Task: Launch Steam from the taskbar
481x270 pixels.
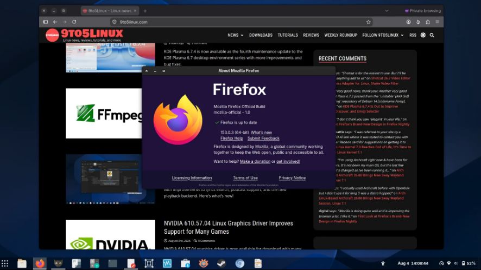Action: tap(221, 264)
